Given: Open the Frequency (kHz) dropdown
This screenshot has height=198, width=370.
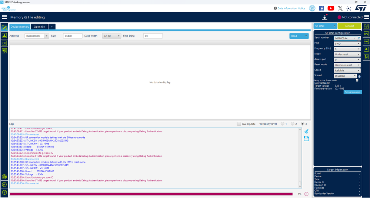Looking at the screenshot, I should [347, 49].
